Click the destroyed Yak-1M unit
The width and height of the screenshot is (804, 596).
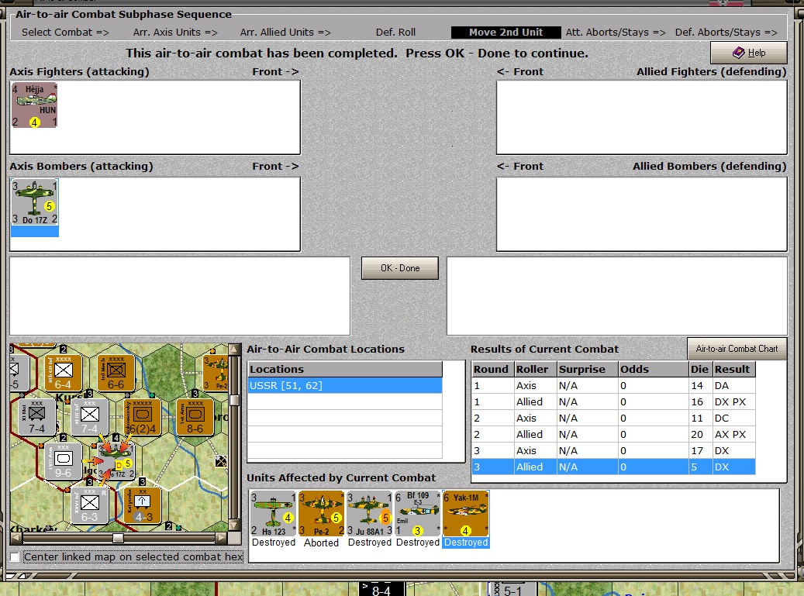466,514
